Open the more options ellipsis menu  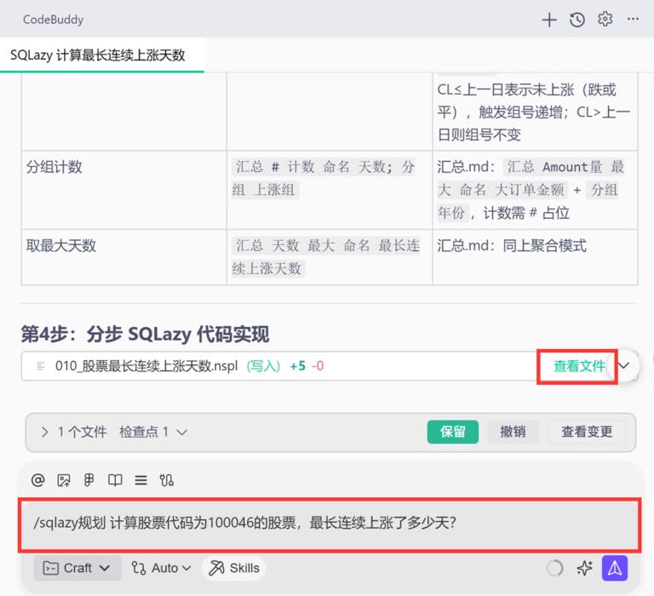pyautogui.click(x=633, y=19)
